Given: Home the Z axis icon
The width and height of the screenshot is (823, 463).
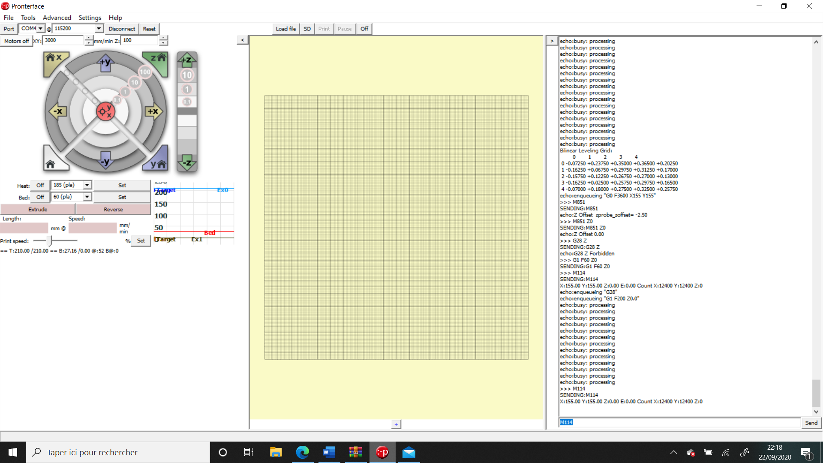Looking at the screenshot, I should pos(157,60).
